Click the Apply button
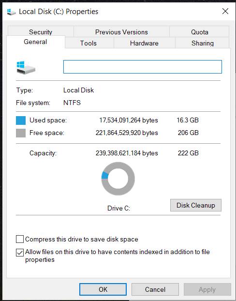 (x=207, y=289)
